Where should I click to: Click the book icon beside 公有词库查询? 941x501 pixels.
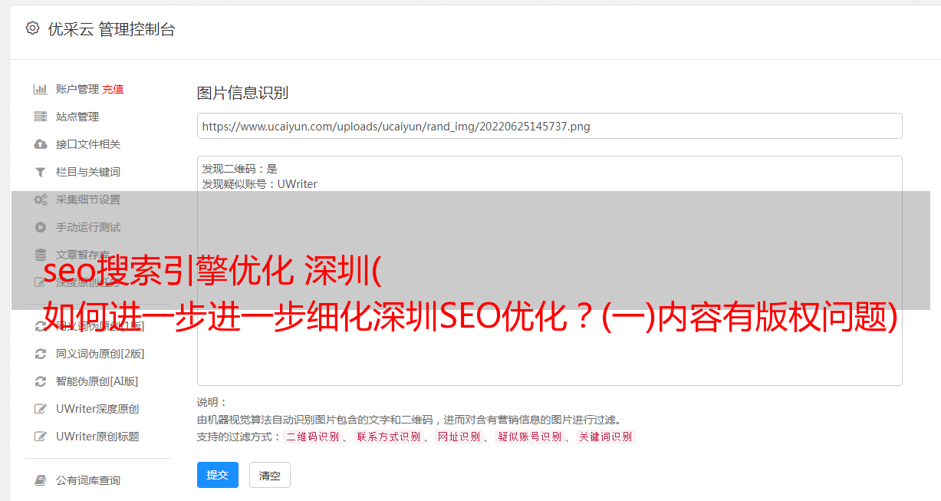coord(41,480)
